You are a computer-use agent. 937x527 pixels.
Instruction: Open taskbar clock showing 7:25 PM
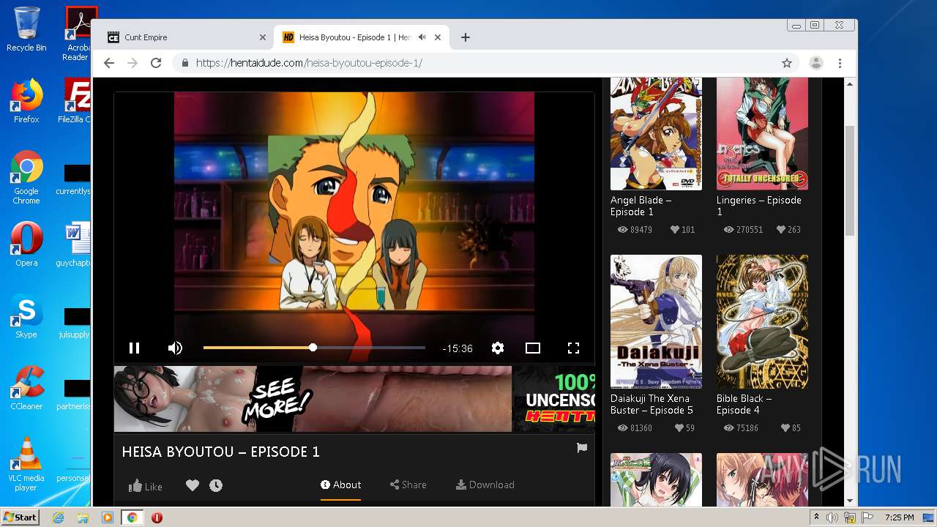[x=900, y=517]
